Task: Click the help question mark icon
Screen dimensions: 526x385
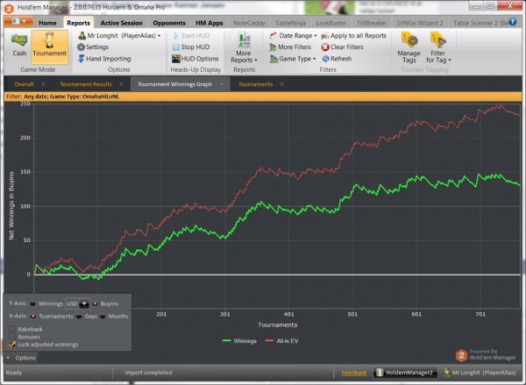Action: [x=513, y=22]
